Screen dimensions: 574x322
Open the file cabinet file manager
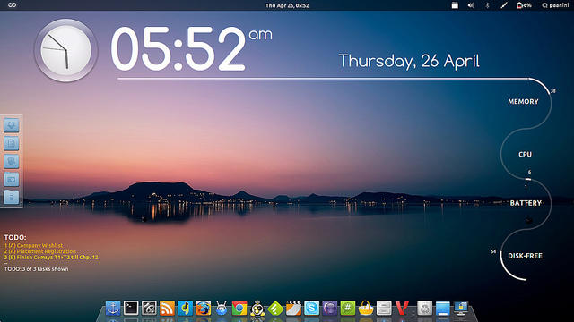tap(384, 308)
